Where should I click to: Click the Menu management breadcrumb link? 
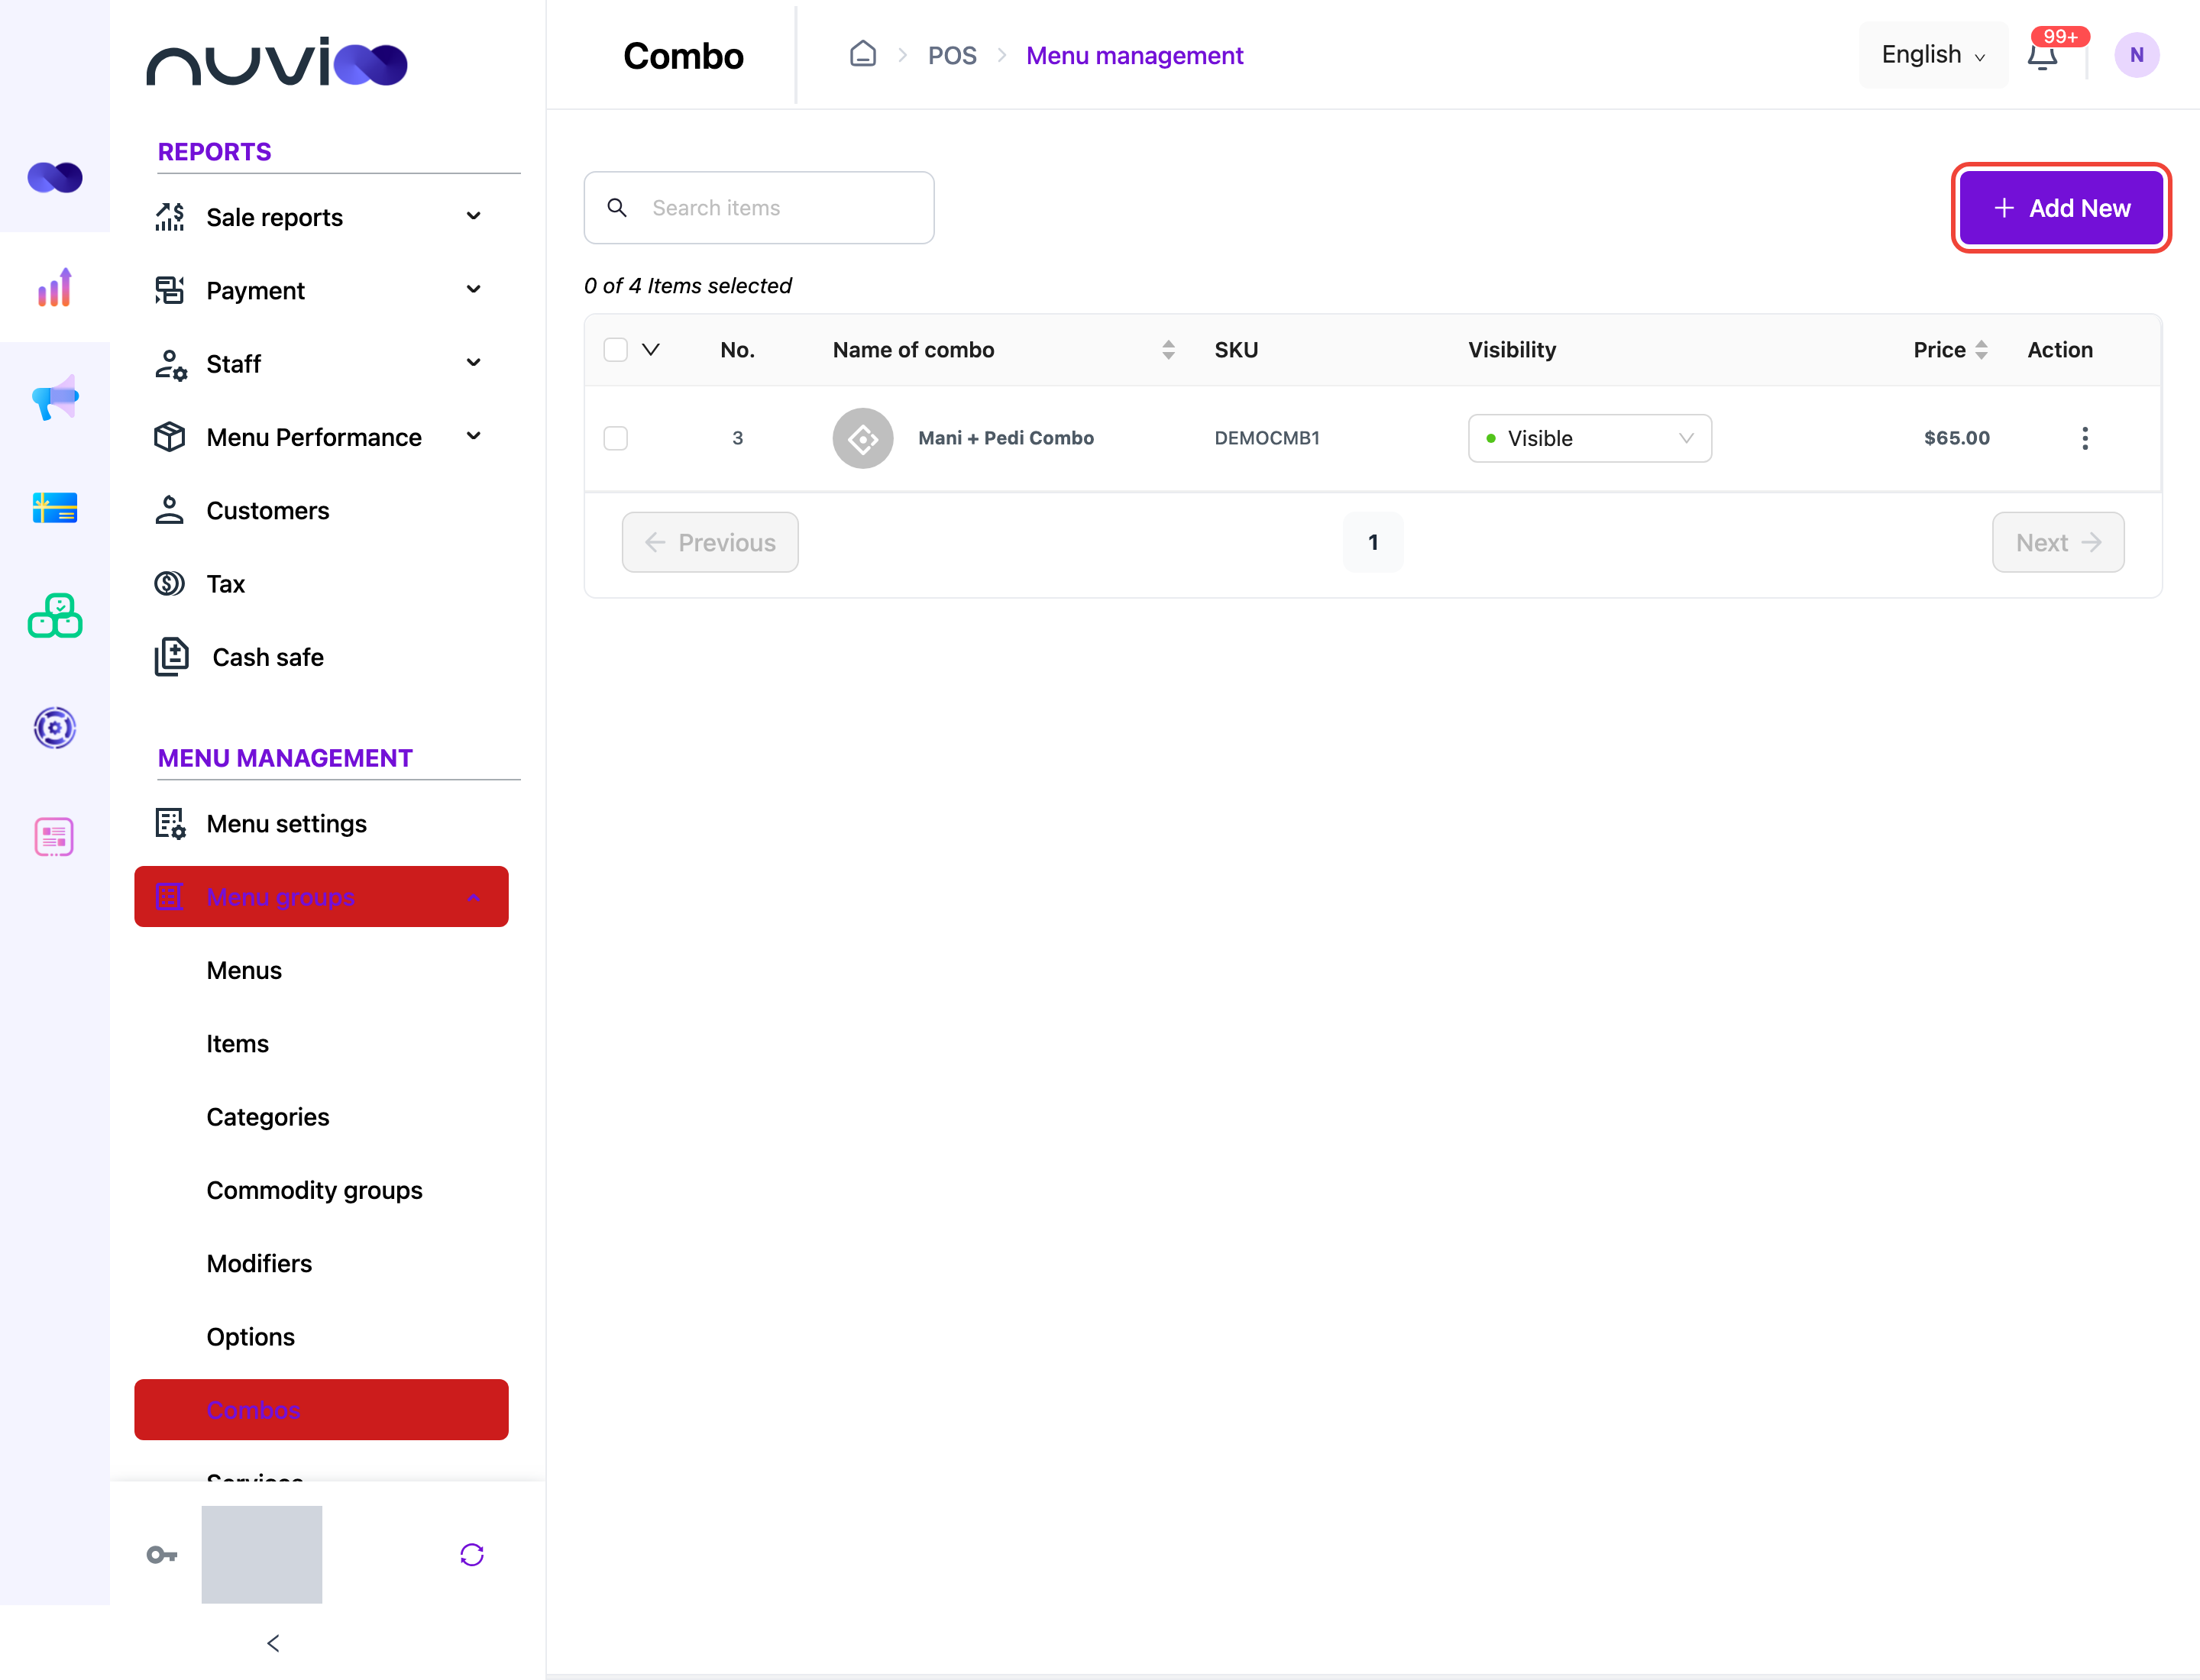tap(1134, 55)
